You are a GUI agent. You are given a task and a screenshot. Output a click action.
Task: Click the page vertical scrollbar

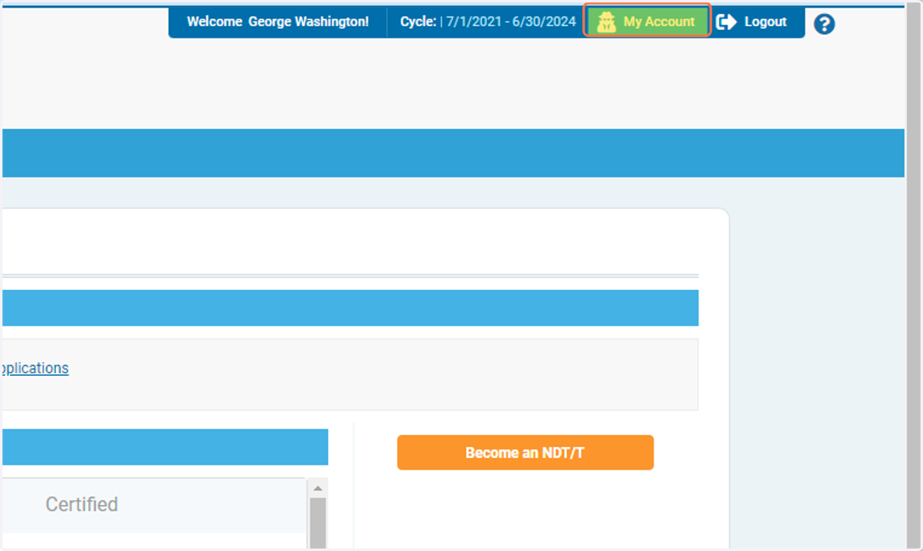click(x=913, y=275)
